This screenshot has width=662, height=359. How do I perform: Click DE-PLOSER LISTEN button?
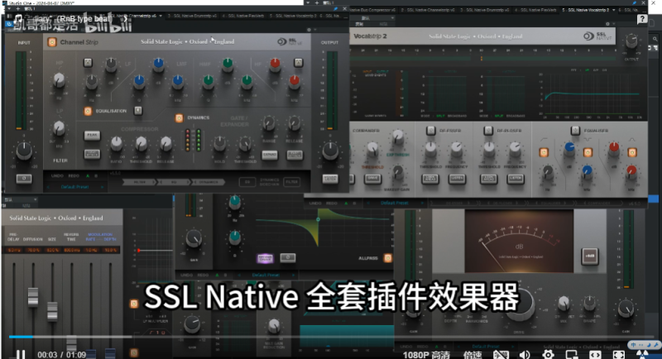click(x=515, y=179)
